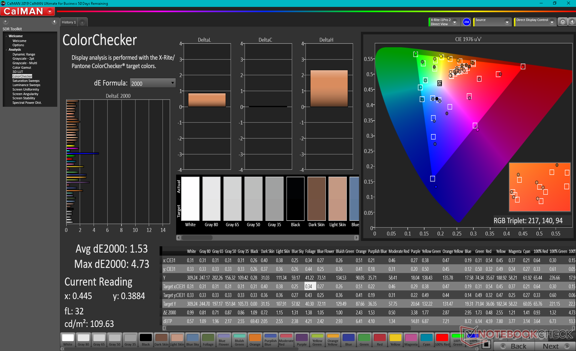Open Screen Angularity page
The image size is (576, 351).
25,94
